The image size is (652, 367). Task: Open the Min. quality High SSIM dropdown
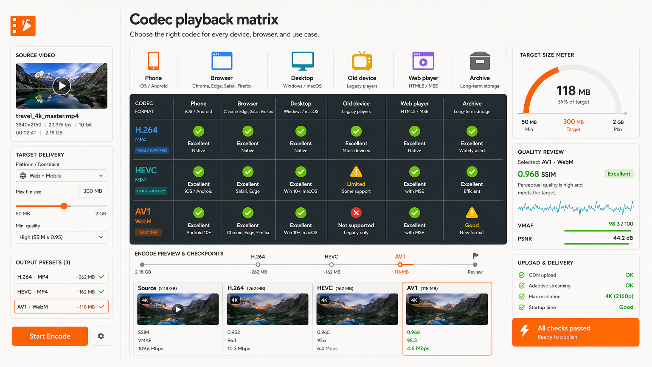[x=62, y=237]
